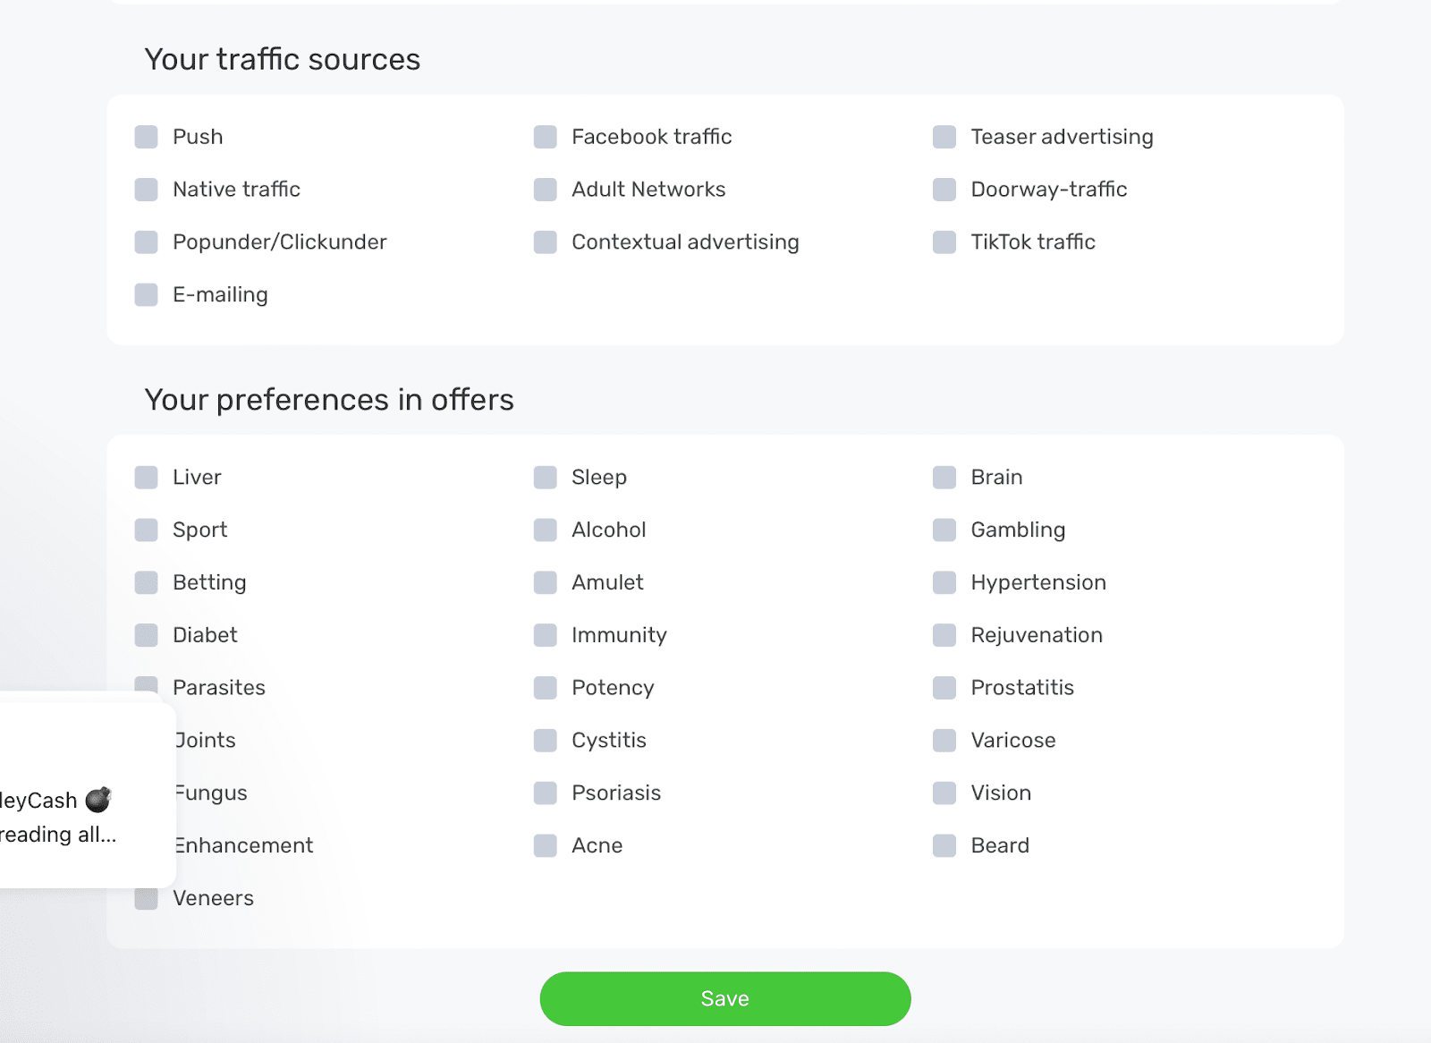Check the Gambling offer checkbox
Screen dimensions: 1431x1043
pyautogui.click(x=944, y=530)
